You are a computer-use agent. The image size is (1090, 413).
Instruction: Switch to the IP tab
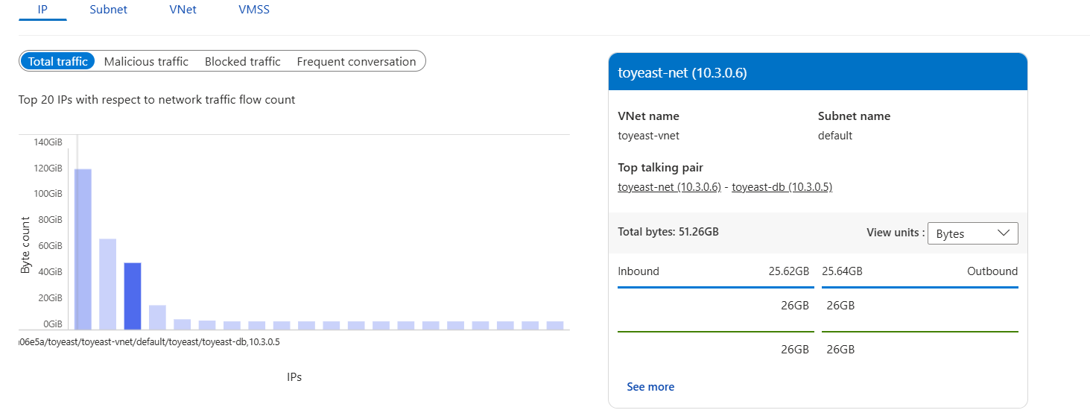(x=42, y=10)
